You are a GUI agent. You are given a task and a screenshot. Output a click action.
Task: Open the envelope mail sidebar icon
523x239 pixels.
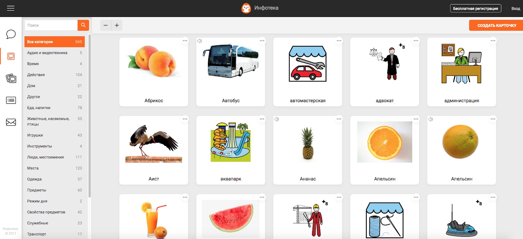coord(11,122)
